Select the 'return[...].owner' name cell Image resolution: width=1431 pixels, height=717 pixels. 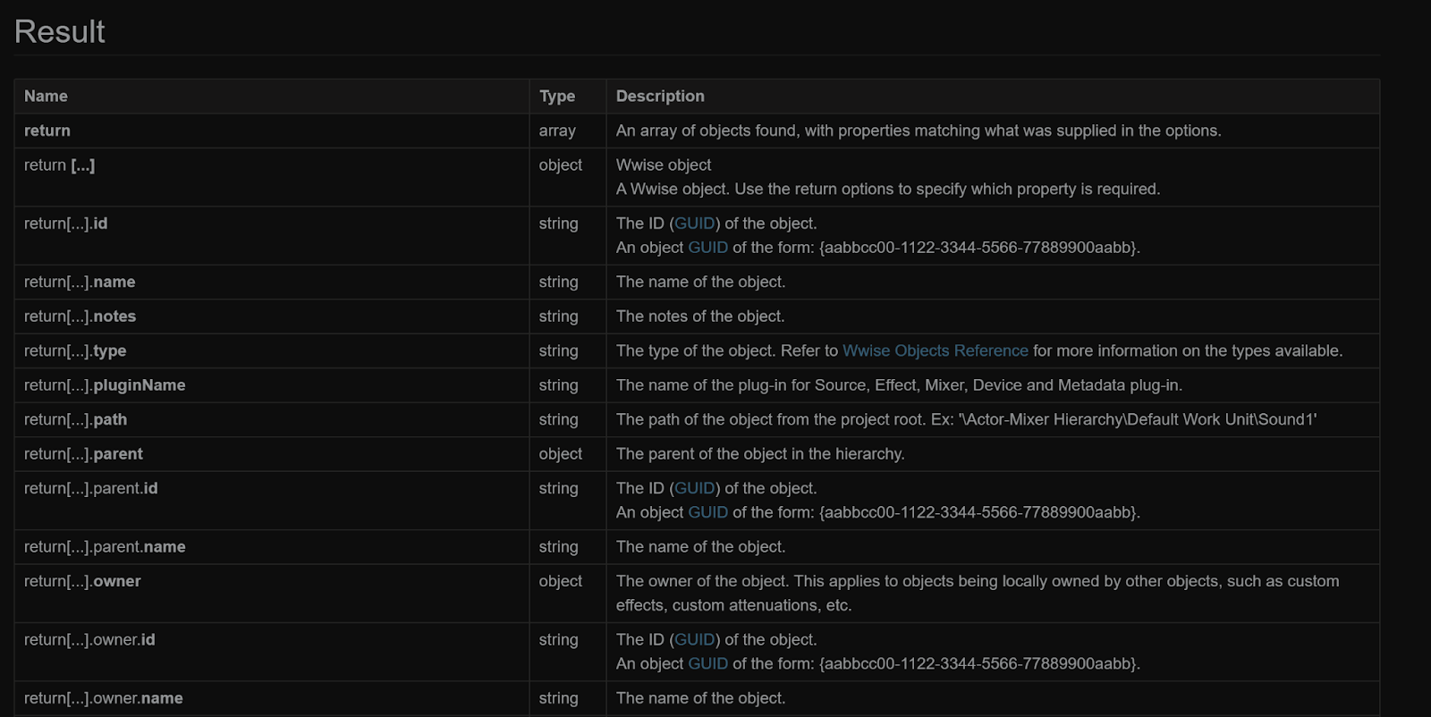click(272, 594)
